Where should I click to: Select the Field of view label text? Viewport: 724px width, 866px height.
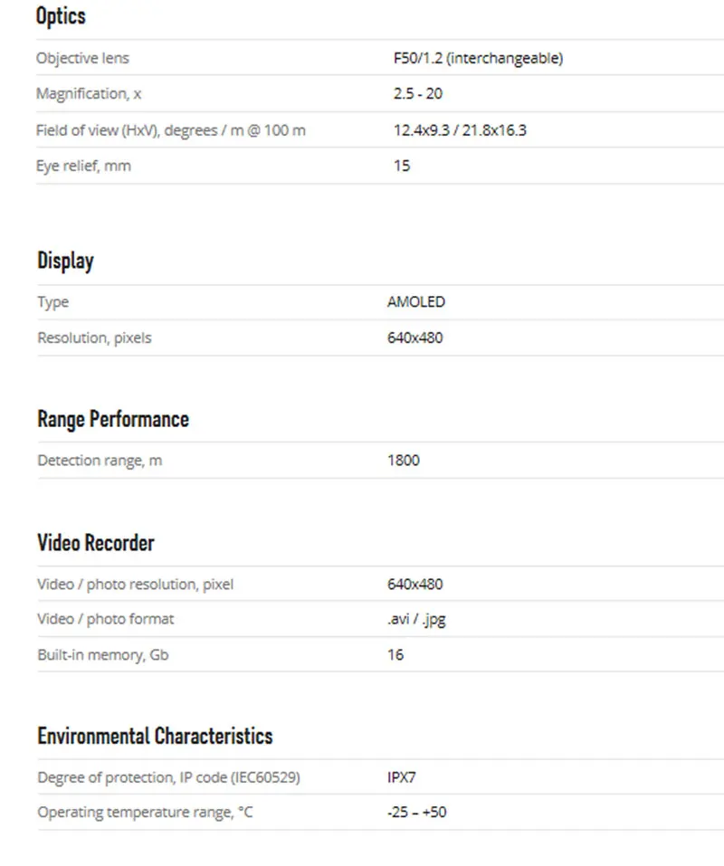click(170, 130)
